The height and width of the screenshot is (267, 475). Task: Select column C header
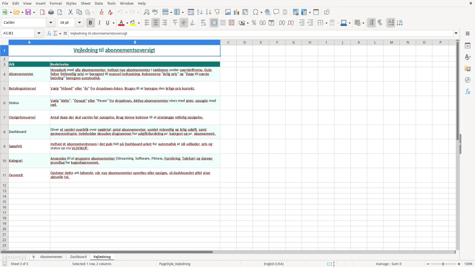click(228, 42)
